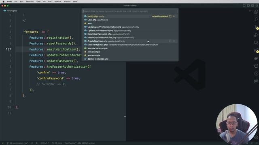Screen dimensions: 259x145
Task: Remove fortify.php from recently opened
Action: point(174,16)
